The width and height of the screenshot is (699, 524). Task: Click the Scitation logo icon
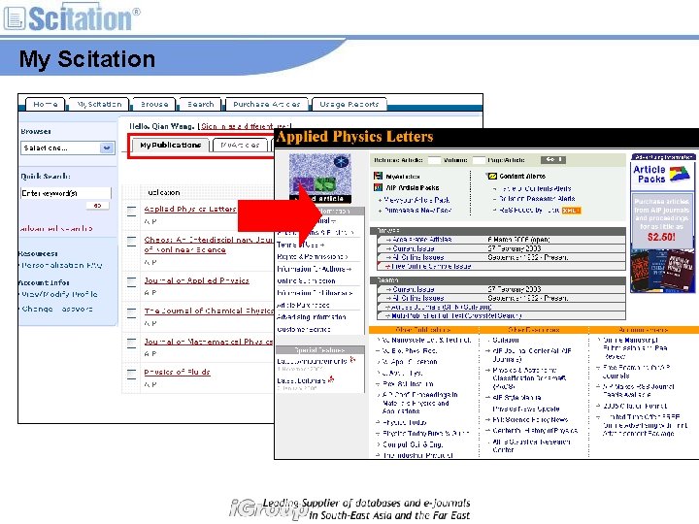coord(15,18)
